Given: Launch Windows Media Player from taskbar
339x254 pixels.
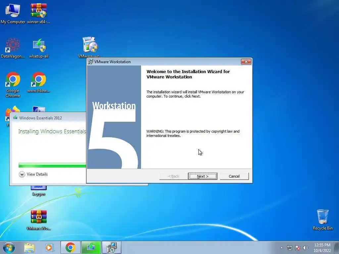Looking at the screenshot, I should point(49,247).
